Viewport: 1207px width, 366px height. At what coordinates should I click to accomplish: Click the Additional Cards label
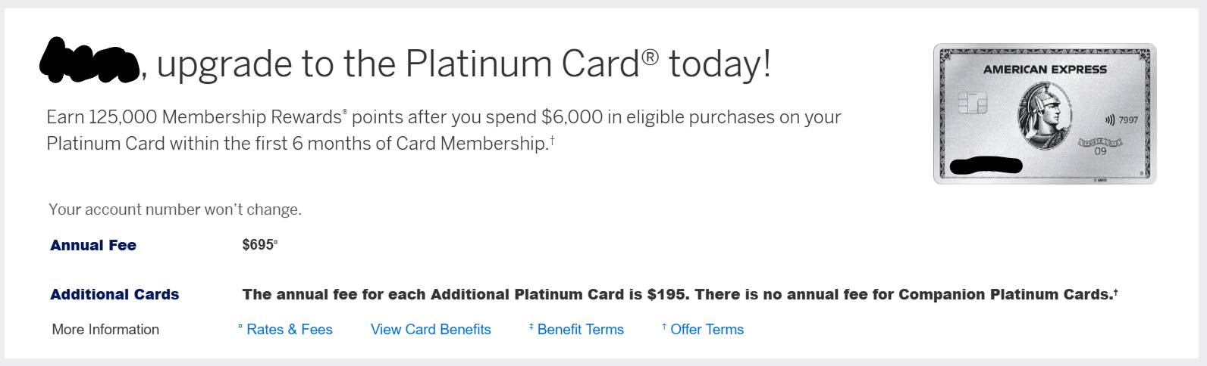click(x=114, y=294)
